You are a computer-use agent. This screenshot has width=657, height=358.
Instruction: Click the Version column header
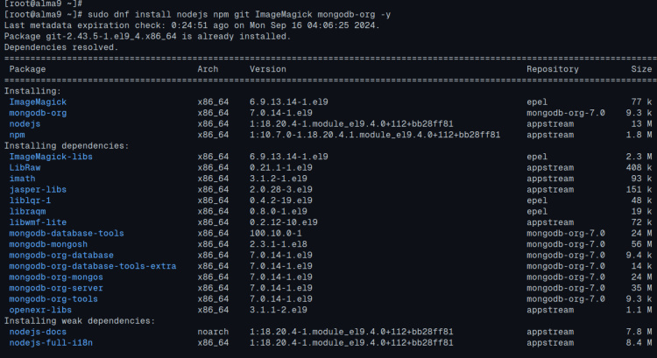coord(268,68)
